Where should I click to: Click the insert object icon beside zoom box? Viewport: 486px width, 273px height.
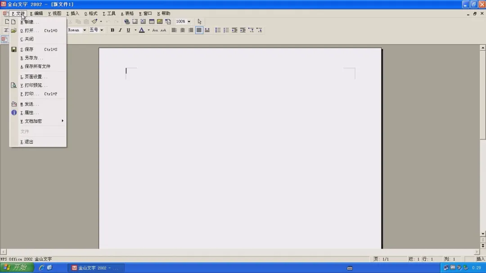(168, 22)
